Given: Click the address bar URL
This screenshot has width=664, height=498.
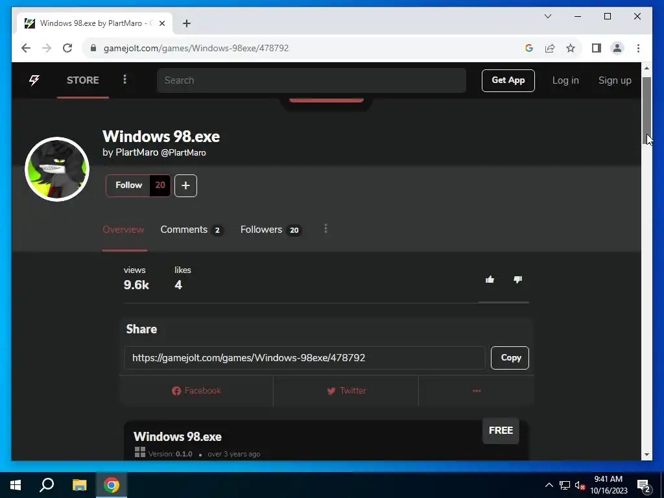Looking at the screenshot, I should click(196, 48).
